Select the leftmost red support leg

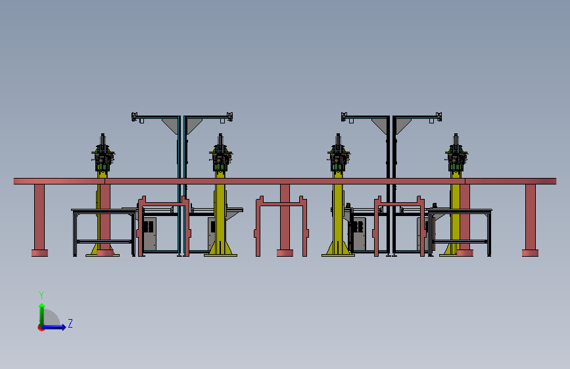[x=39, y=220]
